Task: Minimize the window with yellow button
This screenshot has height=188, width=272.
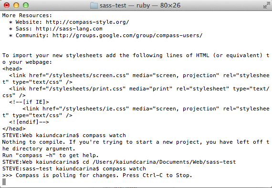Action: (16, 5)
